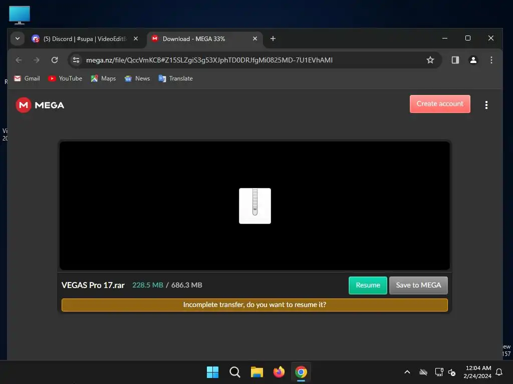Open Gmail bookmark
The width and height of the screenshot is (513, 384).
(x=27, y=78)
